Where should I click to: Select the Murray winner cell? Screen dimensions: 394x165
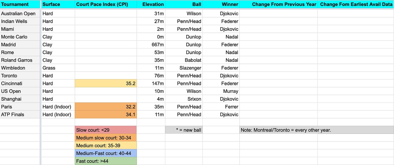tap(221, 91)
